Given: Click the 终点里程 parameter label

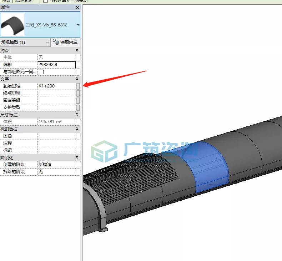Looking at the screenshot, I should 12,93.
